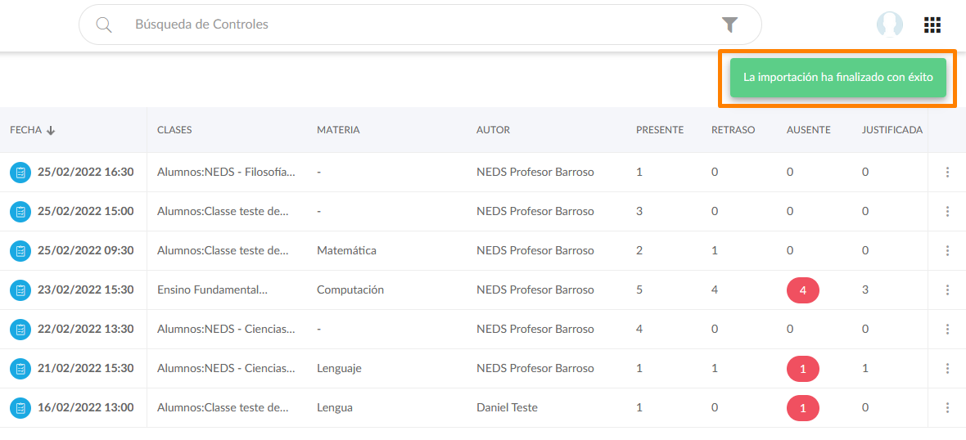
Task: Click clipboard icon for 25/02/2022 16:30 row
Action: tap(20, 173)
